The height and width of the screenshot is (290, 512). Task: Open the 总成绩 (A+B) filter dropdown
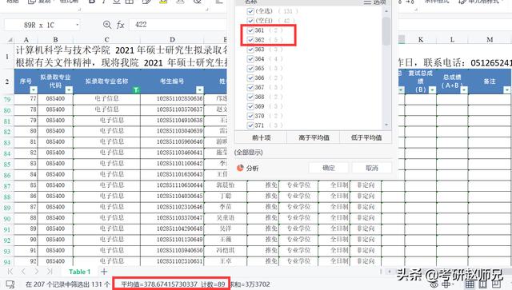(464, 90)
